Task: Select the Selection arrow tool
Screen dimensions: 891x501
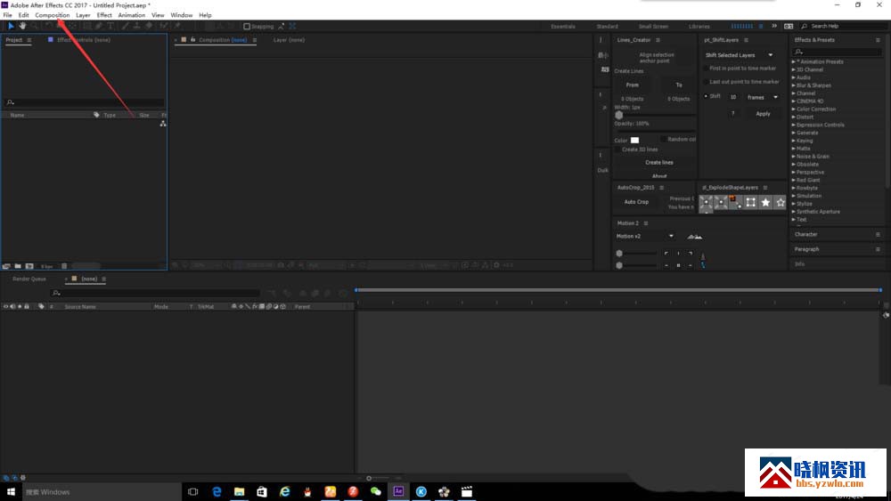Action: [11, 26]
